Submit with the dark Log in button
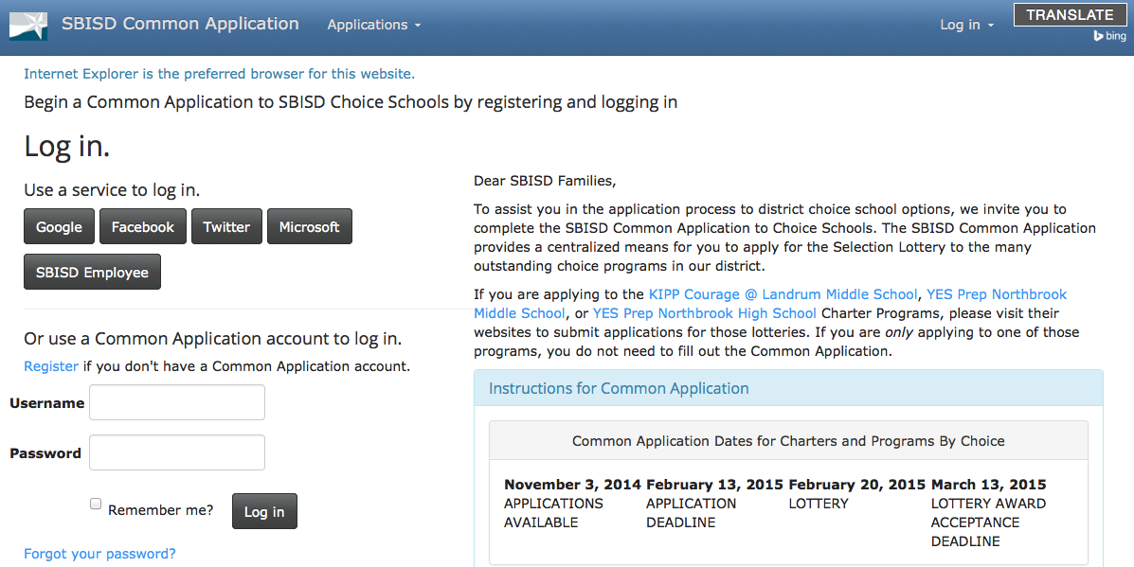Screen dimensions: 1134x567 coord(264,511)
